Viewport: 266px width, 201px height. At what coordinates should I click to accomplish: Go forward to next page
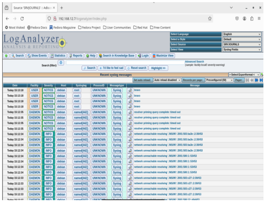click(15, 19)
